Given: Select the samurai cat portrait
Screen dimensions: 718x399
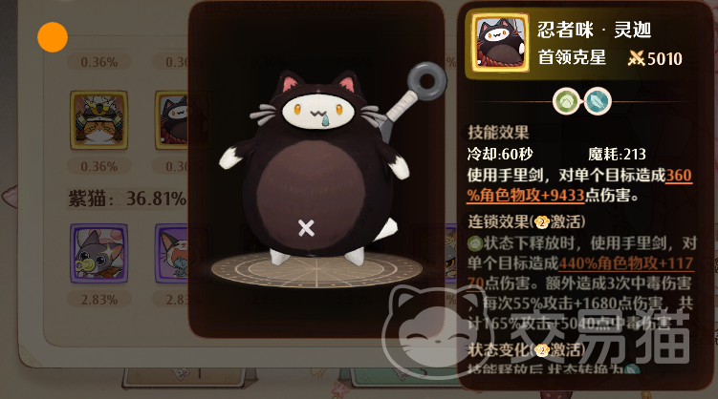Looking at the screenshot, I should (x=98, y=120).
